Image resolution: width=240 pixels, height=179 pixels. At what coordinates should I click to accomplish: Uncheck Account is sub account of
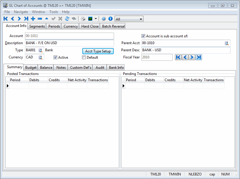[x=143, y=36]
